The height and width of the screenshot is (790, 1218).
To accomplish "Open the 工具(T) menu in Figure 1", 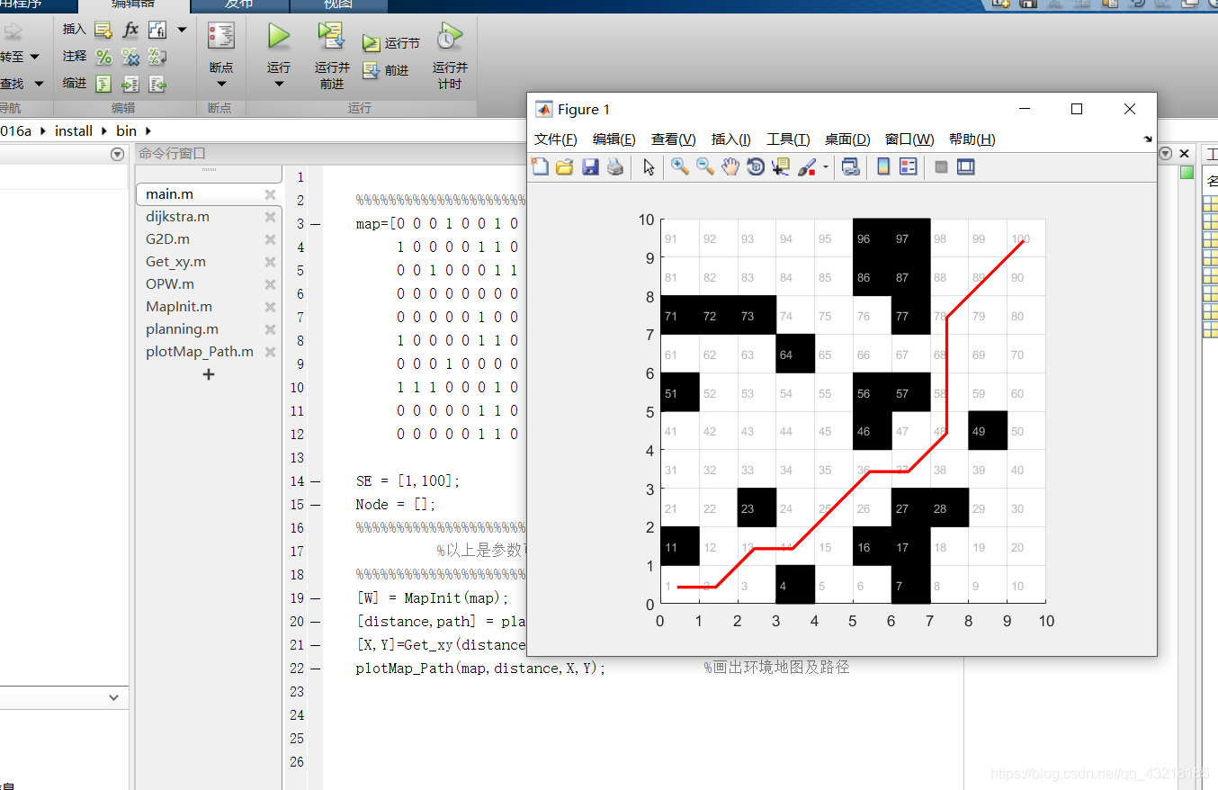I will click(x=788, y=139).
